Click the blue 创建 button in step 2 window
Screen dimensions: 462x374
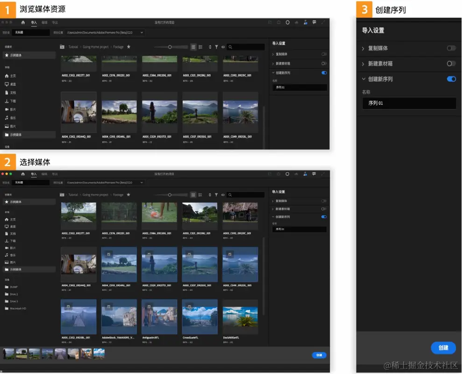(319, 355)
